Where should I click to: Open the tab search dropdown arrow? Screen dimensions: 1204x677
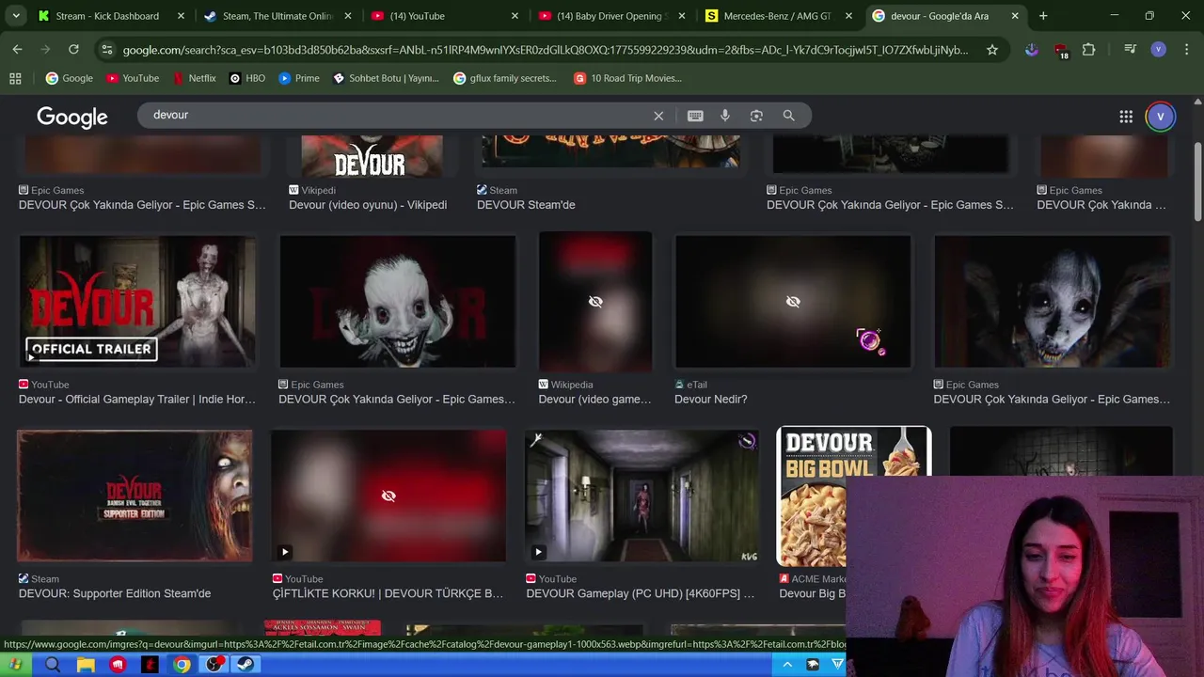coord(16,16)
